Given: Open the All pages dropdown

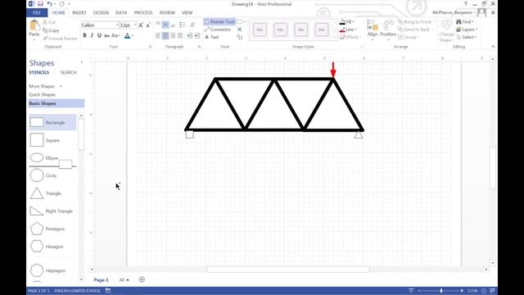Looking at the screenshot, I should (x=124, y=279).
